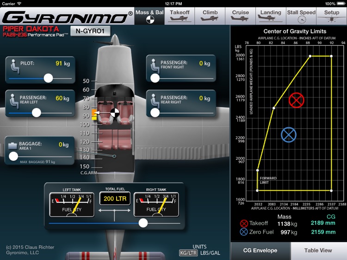Select the Landing tab
Screen dimensions: 347x260
coord(271,16)
